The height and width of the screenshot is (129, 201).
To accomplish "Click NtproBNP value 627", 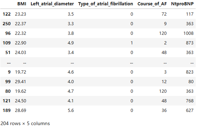I will (x=190, y=110).
